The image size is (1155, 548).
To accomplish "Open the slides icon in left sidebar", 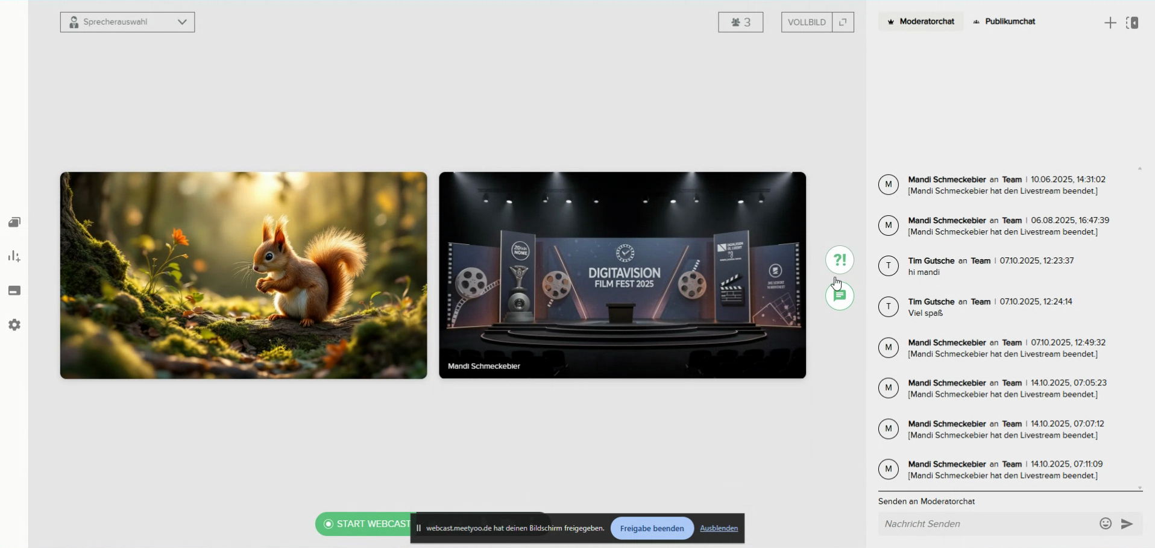I will [14, 222].
